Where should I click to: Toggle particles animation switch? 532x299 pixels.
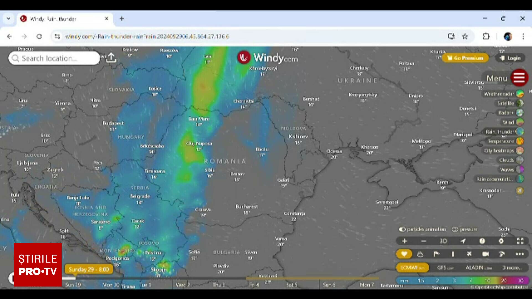coord(402,229)
